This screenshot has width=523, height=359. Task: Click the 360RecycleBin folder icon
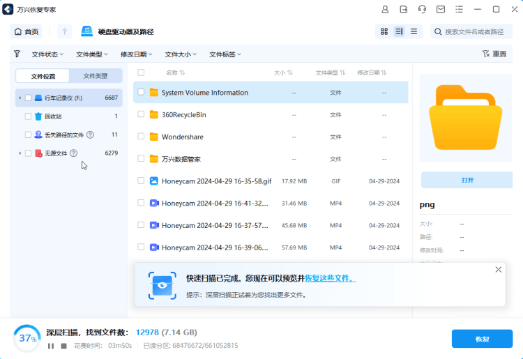(x=154, y=114)
